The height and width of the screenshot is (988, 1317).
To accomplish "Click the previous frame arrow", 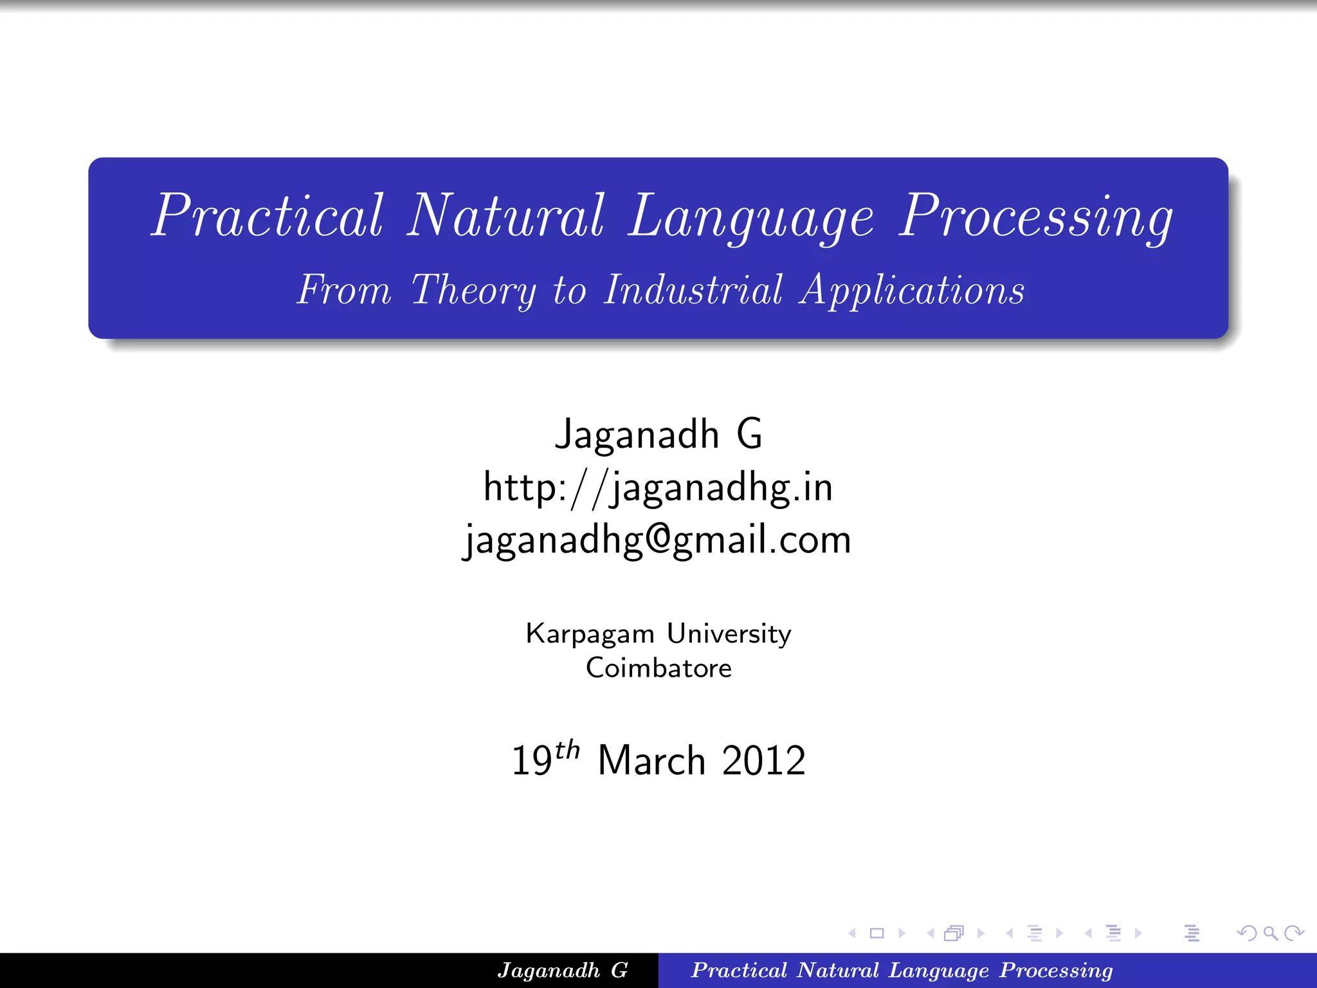I will [x=931, y=933].
